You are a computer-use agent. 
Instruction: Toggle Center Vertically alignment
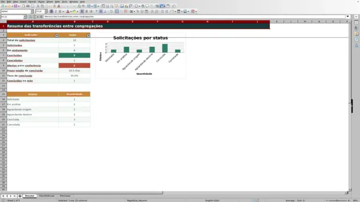pyautogui.click(x=101, y=11)
